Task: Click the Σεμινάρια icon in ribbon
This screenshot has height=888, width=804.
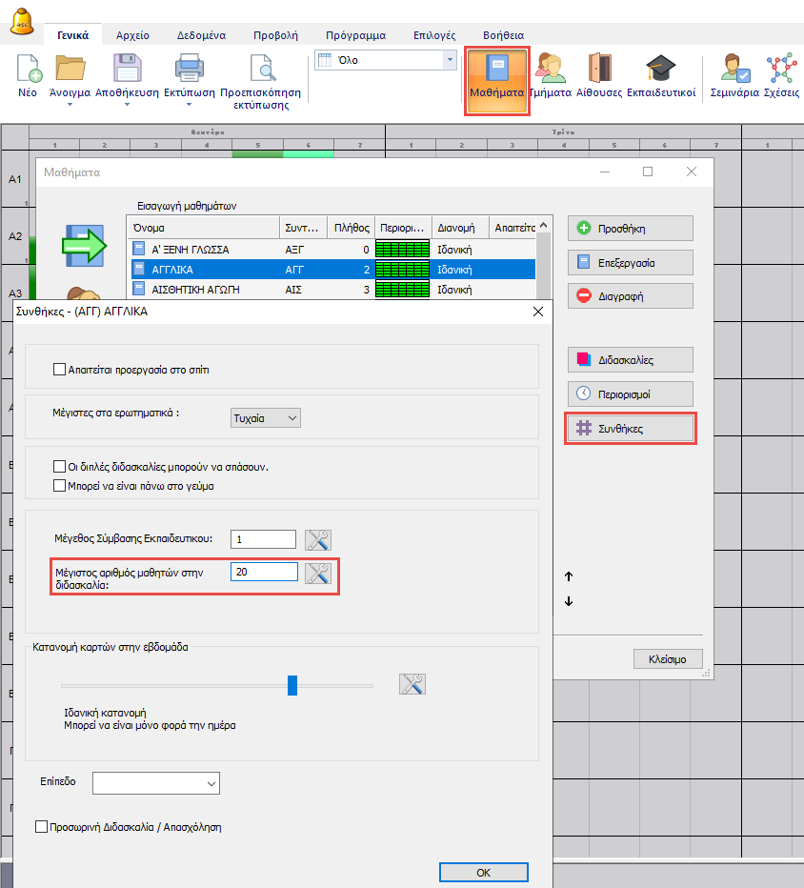Action: tap(734, 72)
